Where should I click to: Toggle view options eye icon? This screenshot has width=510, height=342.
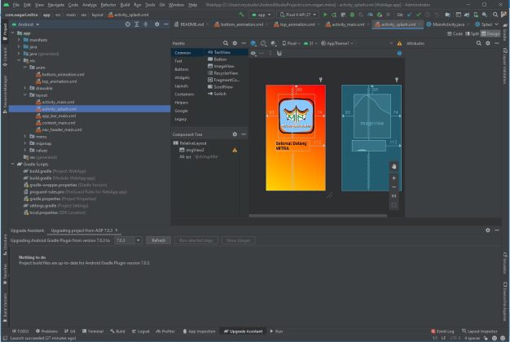(x=254, y=53)
